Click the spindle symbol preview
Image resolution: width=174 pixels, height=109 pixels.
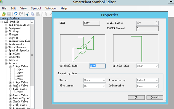[x=136, y=48]
